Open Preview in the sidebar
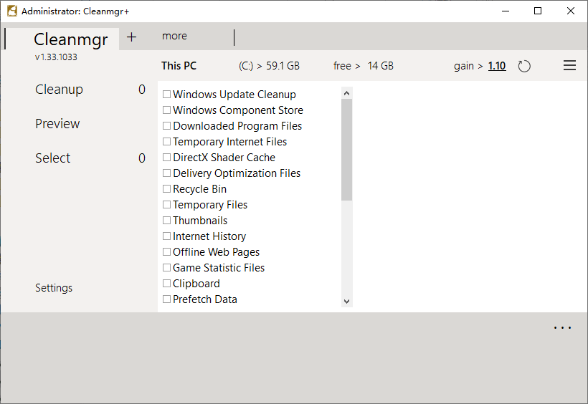 (57, 124)
